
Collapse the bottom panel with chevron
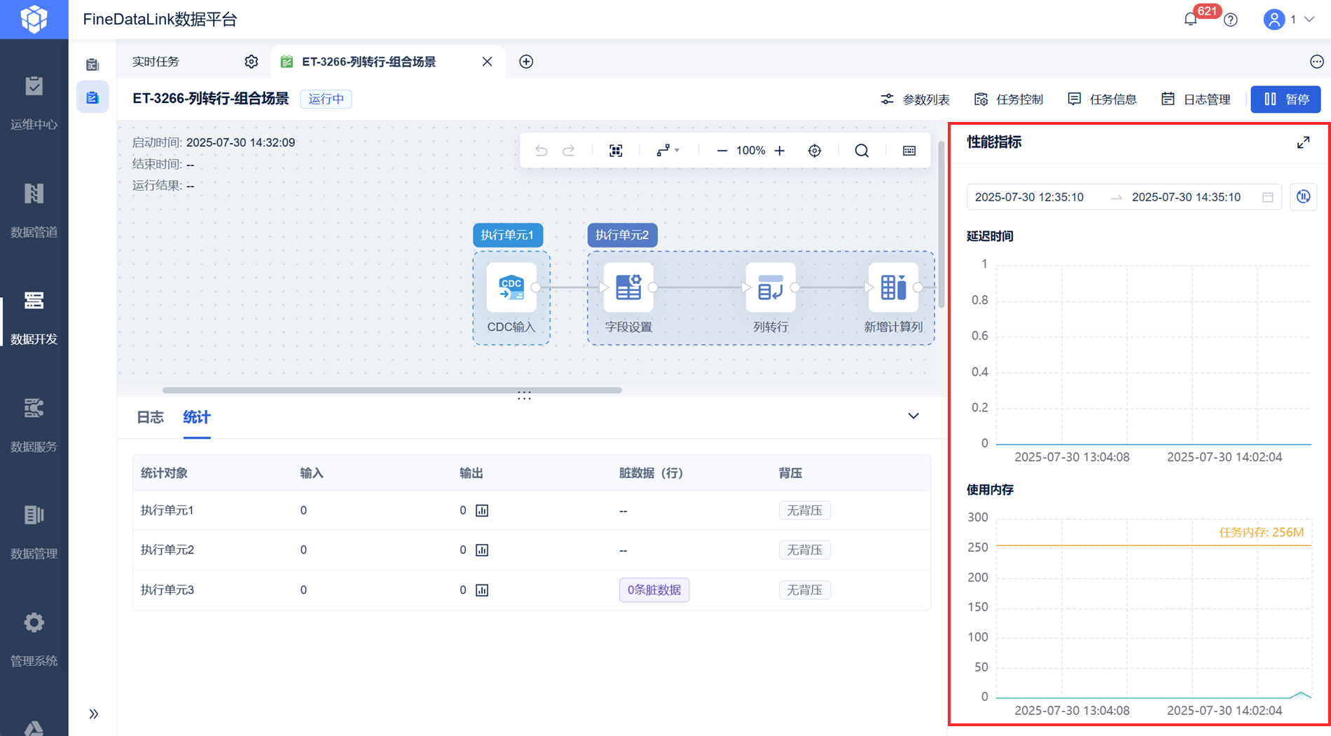click(913, 416)
